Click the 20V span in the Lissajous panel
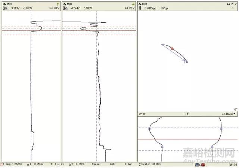Screen dimensions: 239x168 232,4
